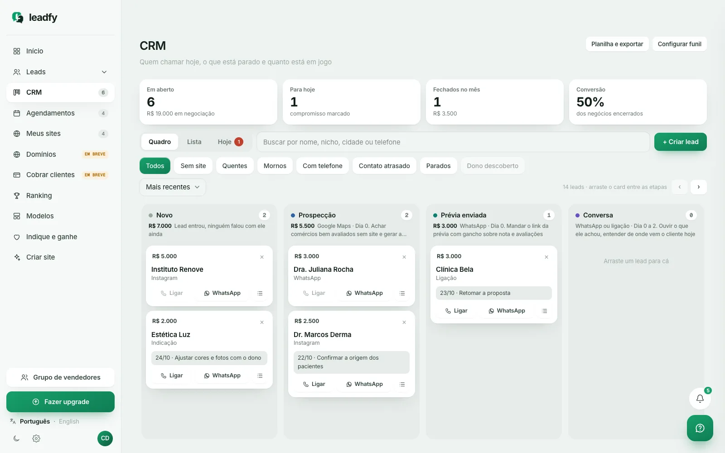Open Meus sites in the sidebar

click(60, 134)
